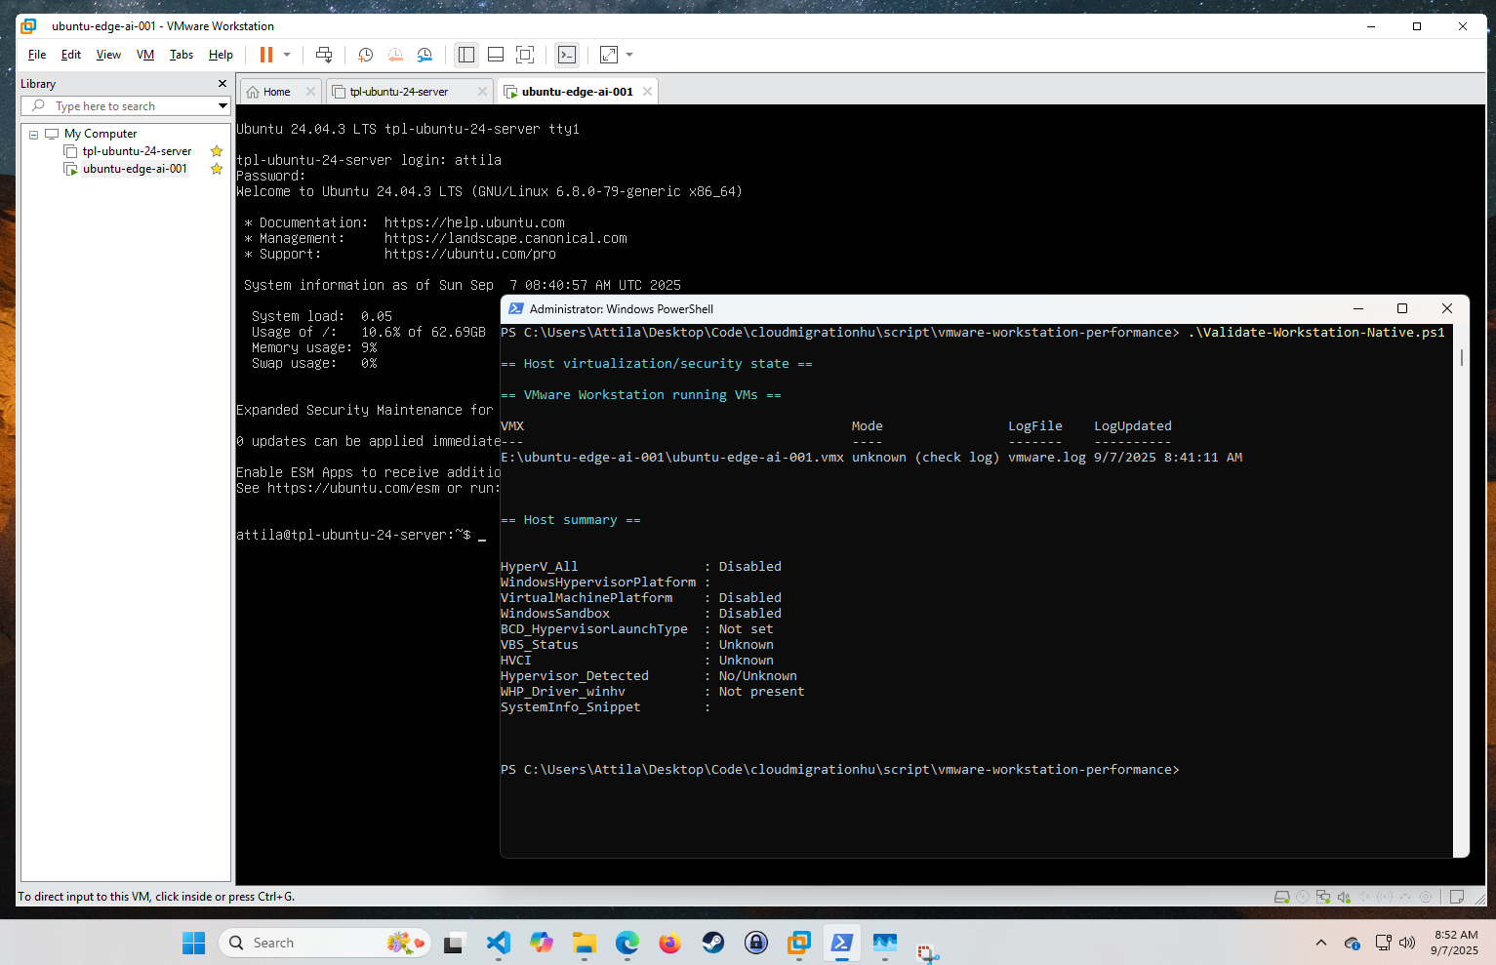The width and height of the screenshot is (1496, 965).
Task: Toggle the thumbnail bar view
Action: pyautogui.click(x=496, y=55)
